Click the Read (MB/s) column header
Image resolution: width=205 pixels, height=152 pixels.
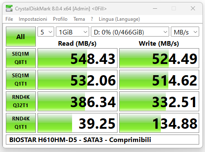point(77,44)
